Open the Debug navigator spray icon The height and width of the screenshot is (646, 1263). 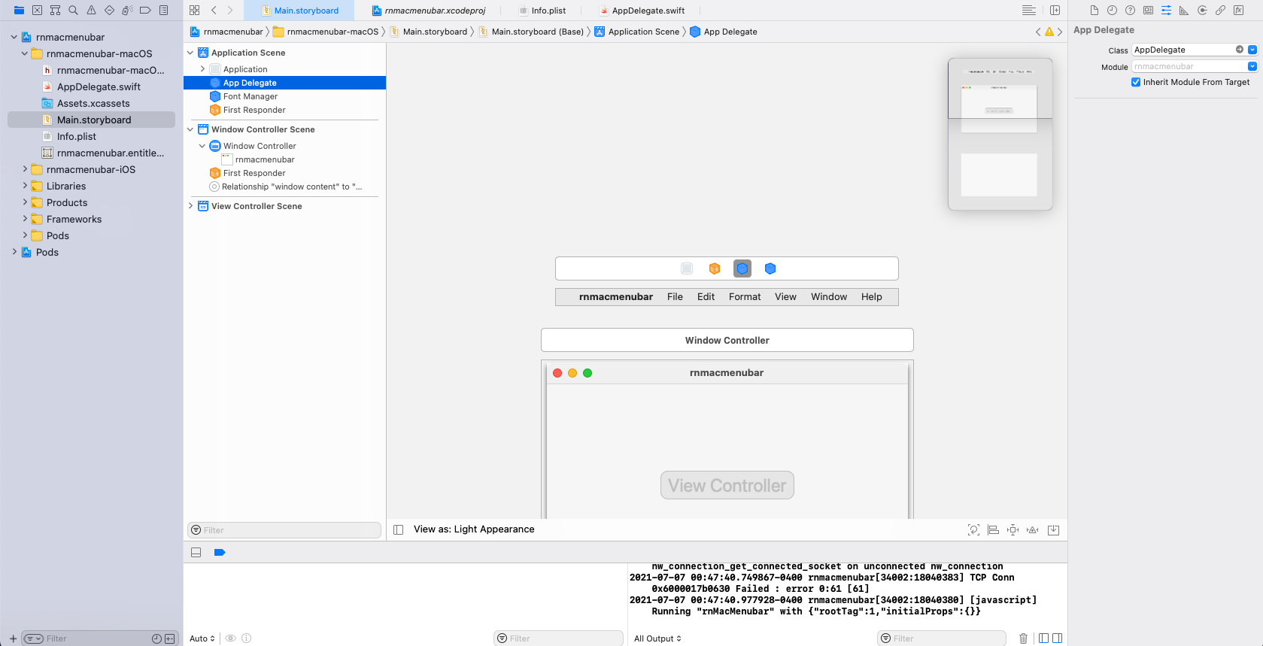[127, 11]
